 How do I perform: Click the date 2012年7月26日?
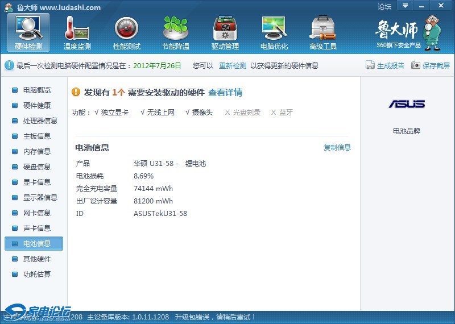(x=157, y=65)
